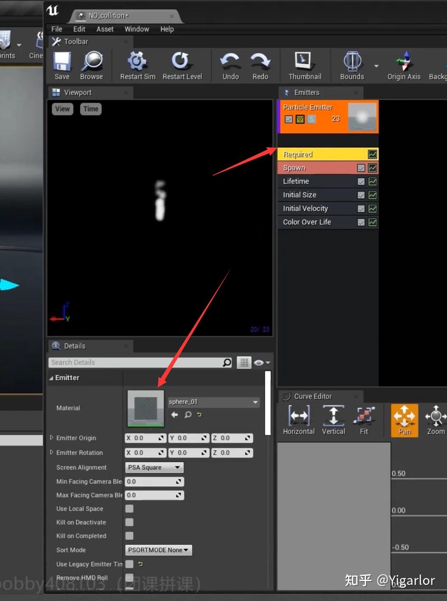Enable Kill on Completed checkbox
447x601 pixels.
coord(129,536)
